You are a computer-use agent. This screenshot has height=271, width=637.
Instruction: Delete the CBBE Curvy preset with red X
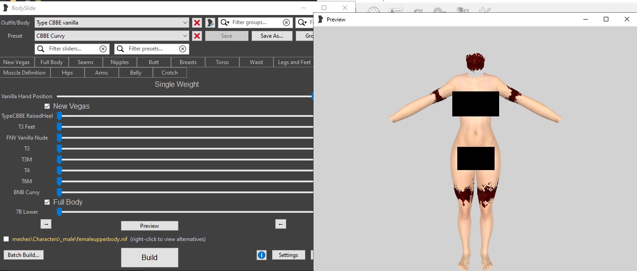[x=197, y=36]
